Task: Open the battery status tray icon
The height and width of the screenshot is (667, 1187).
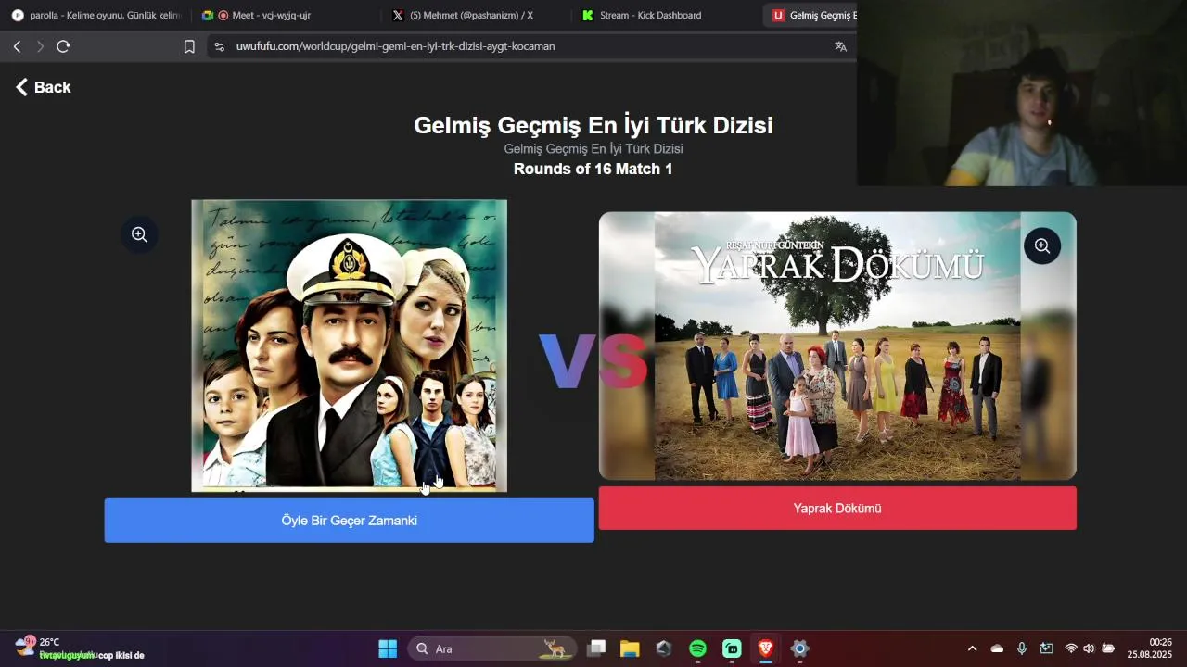Action: pyautogui.click(x=1107, y=648)
